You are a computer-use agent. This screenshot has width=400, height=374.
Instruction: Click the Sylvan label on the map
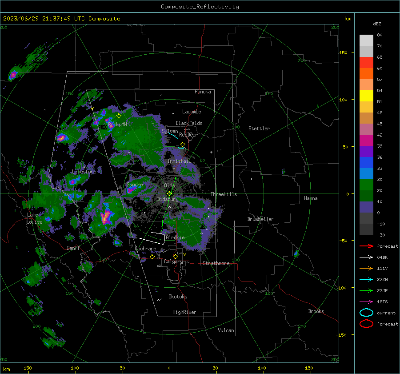[170, 131]
